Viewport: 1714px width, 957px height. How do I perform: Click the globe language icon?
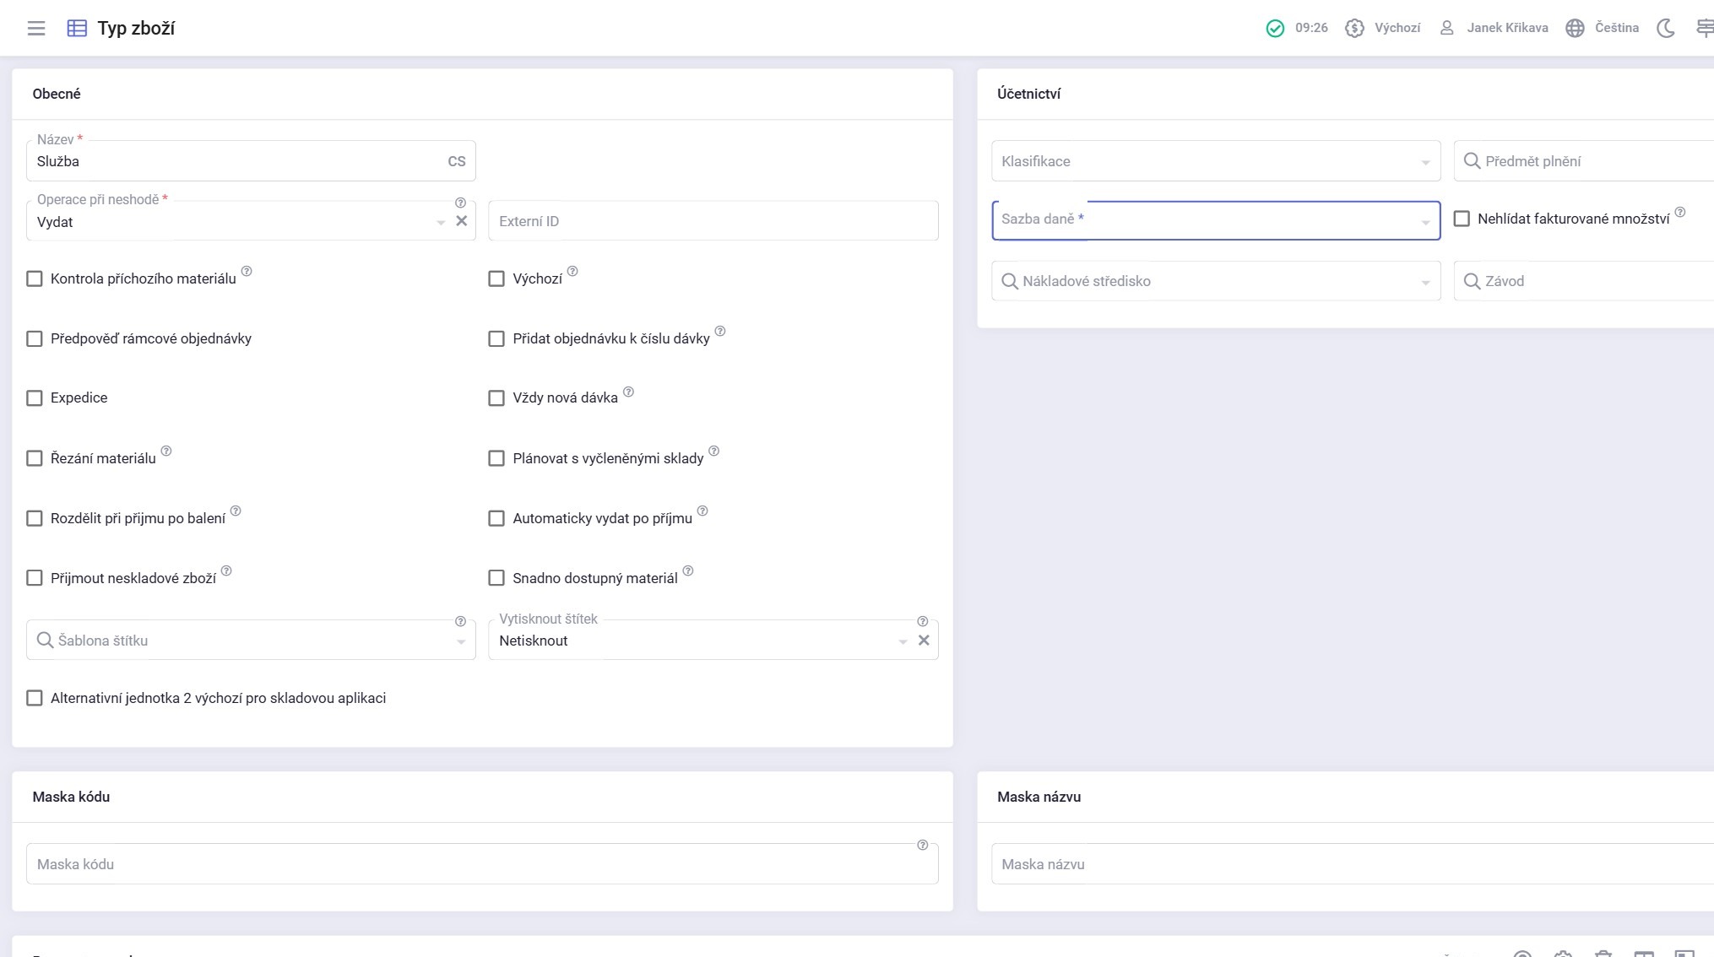[x=1575, y=28]
